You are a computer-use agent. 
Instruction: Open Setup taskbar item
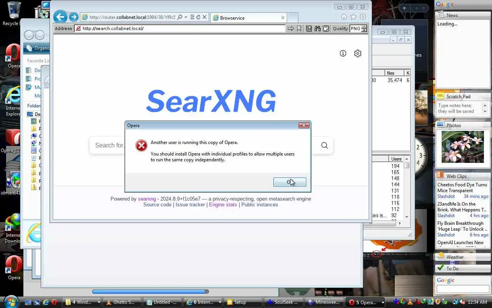(x=243, y=302)
